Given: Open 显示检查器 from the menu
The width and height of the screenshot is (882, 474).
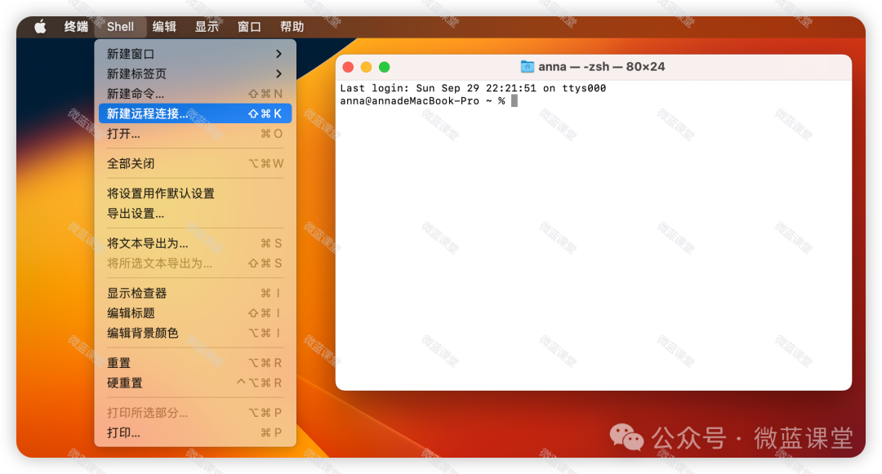Looking at the screenshot, I should pos(195,293).
